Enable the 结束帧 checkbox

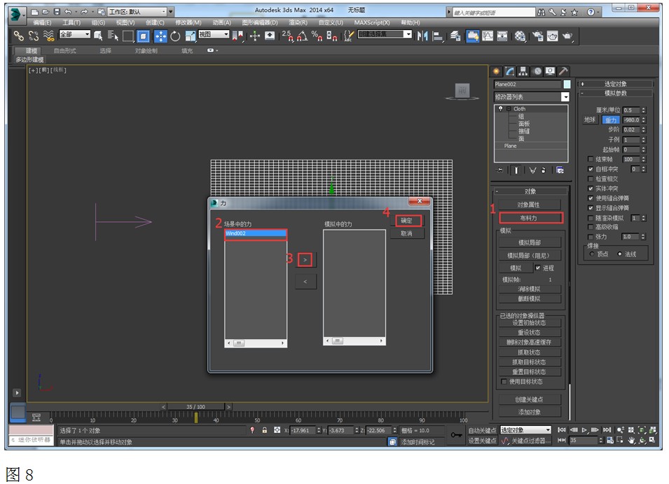[591, 159]
